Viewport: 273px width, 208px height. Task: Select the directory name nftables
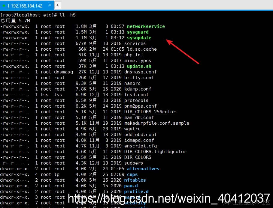pyautogui.click(x=135, y=180)
